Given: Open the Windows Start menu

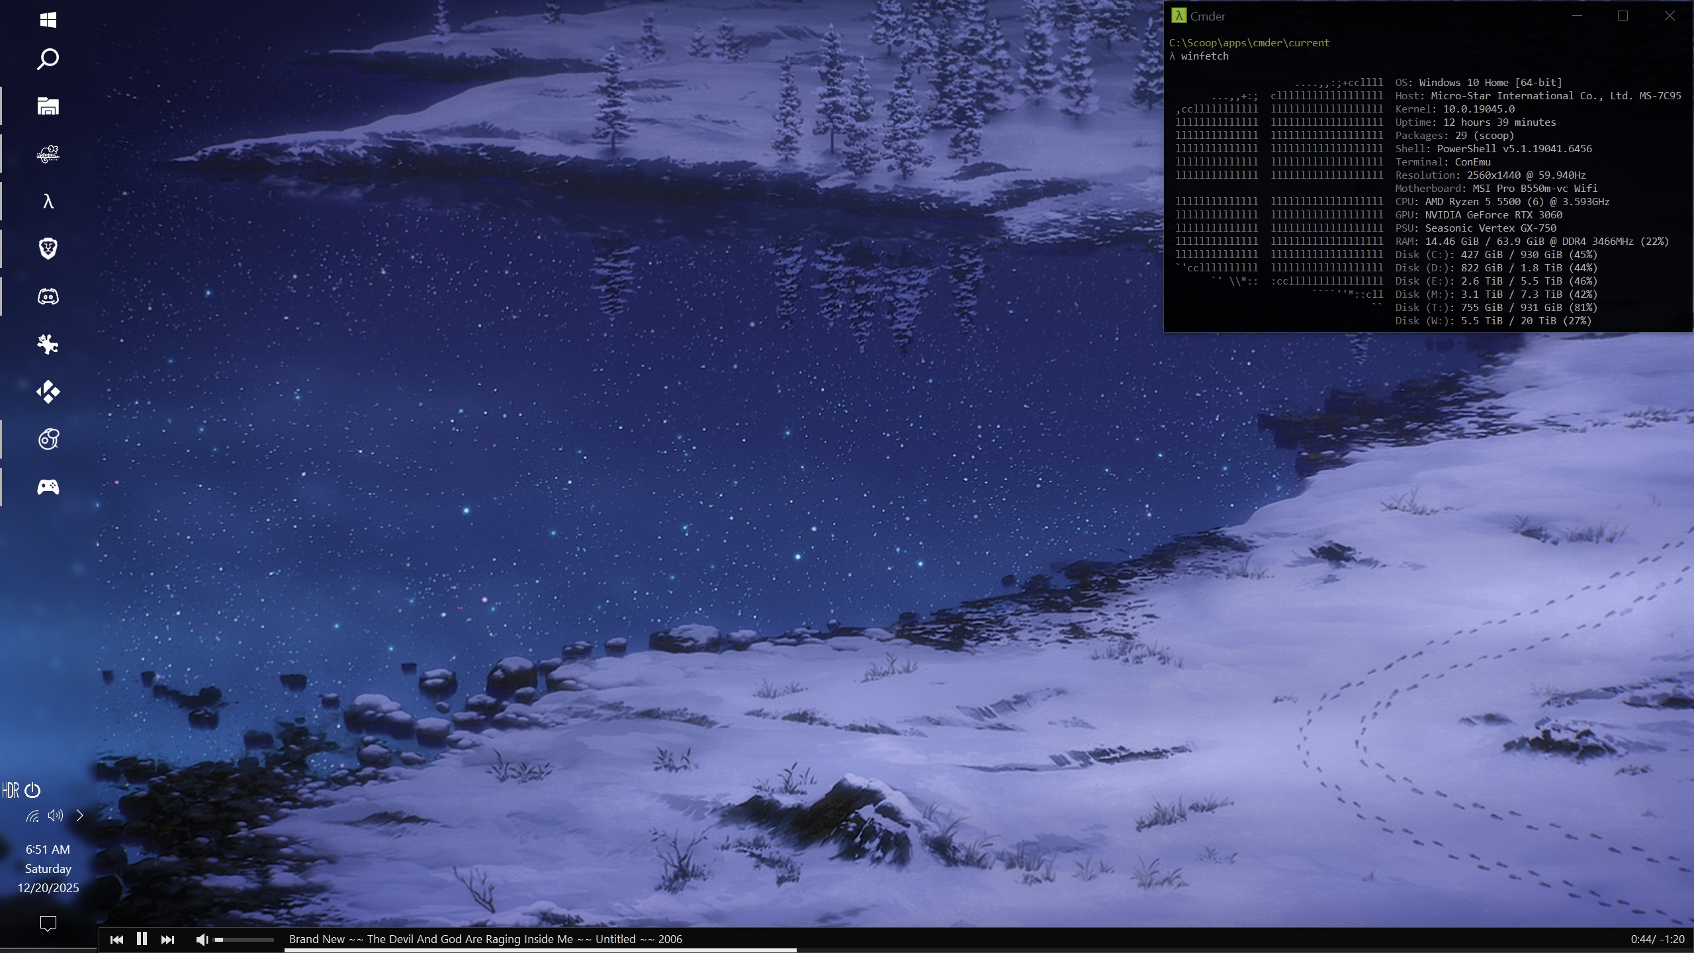Looking at the screenshot, I should tap(48, 20).
